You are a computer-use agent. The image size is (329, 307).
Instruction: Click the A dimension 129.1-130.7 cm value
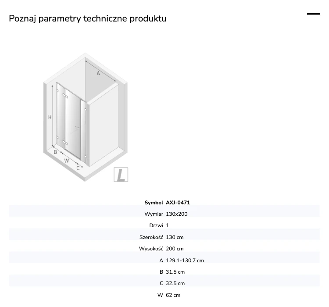coord(185,261)
